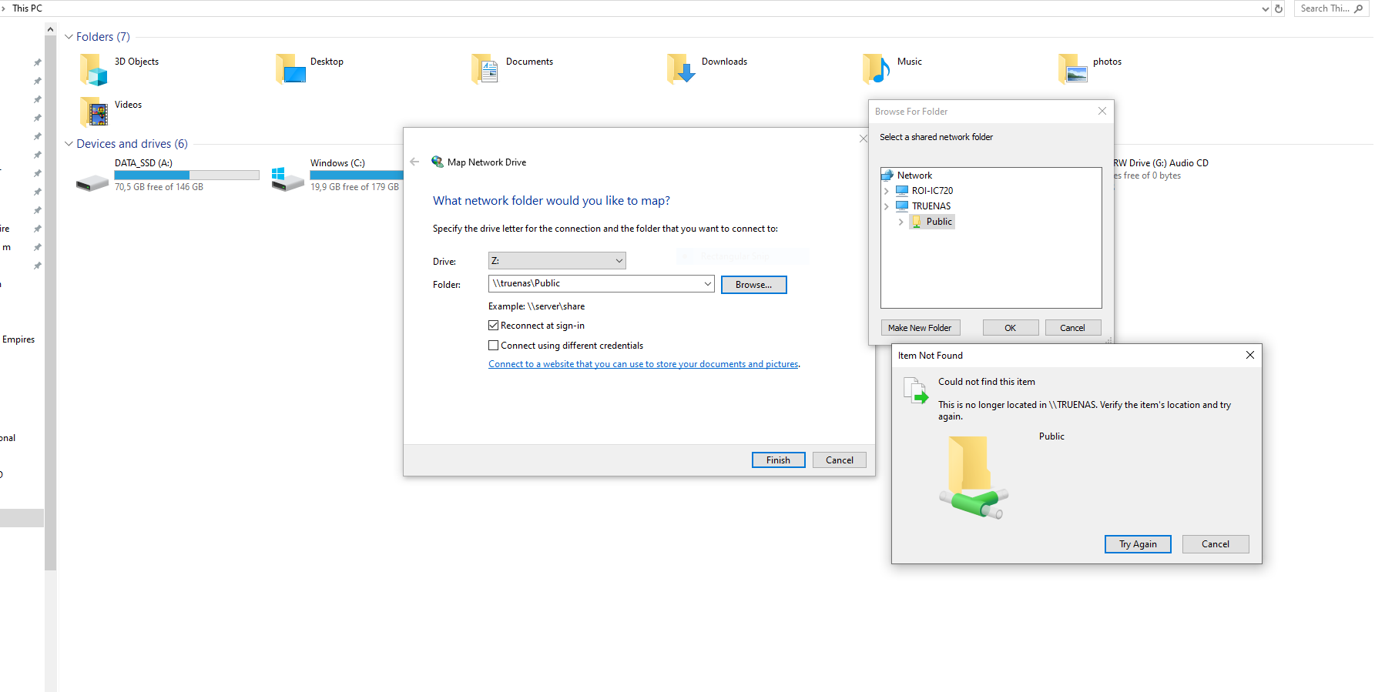
Task: Enable Connect using different credentials
Action: [x=494, y=346]
